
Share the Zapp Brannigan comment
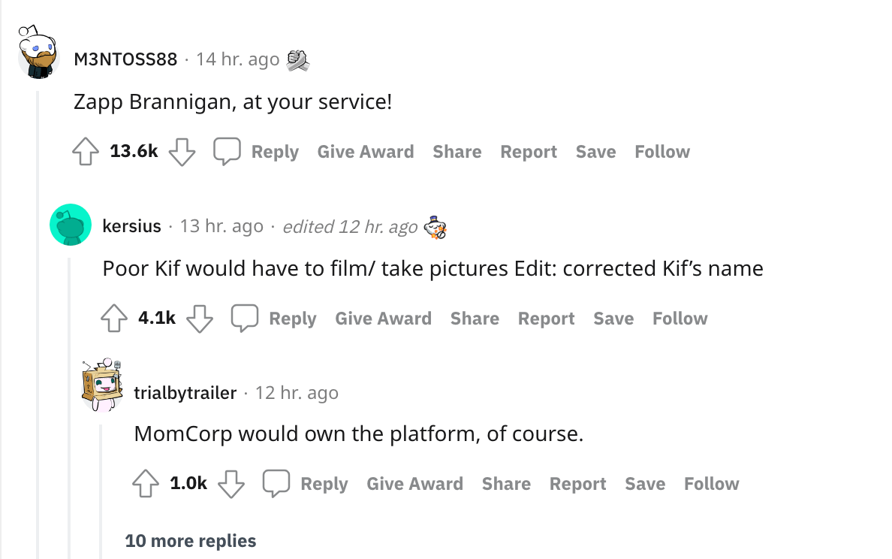[457, 152]
